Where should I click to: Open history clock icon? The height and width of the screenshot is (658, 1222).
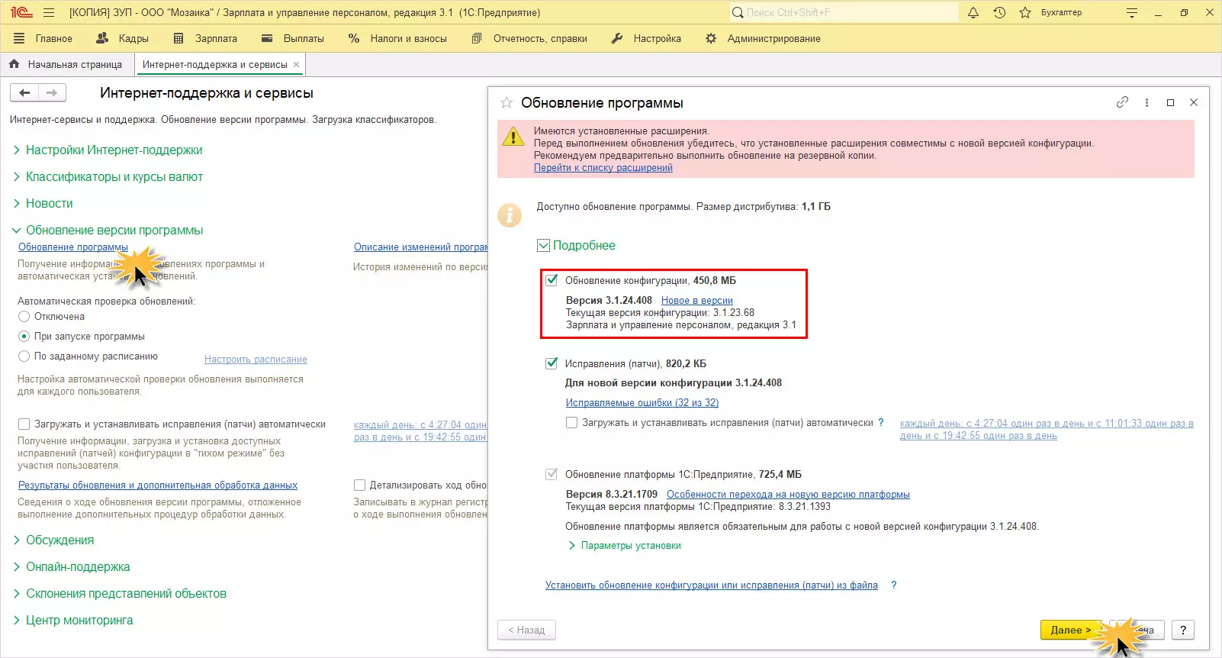(999, 13)
